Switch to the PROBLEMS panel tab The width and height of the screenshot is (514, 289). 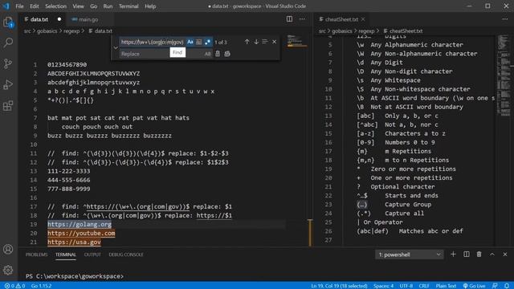click(36, 254)
